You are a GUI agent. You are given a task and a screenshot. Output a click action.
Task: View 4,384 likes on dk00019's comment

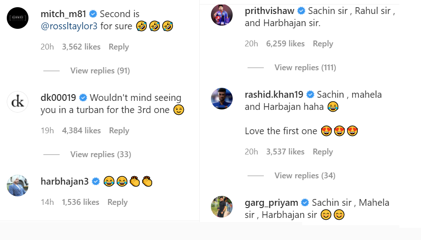coord(81,131)
